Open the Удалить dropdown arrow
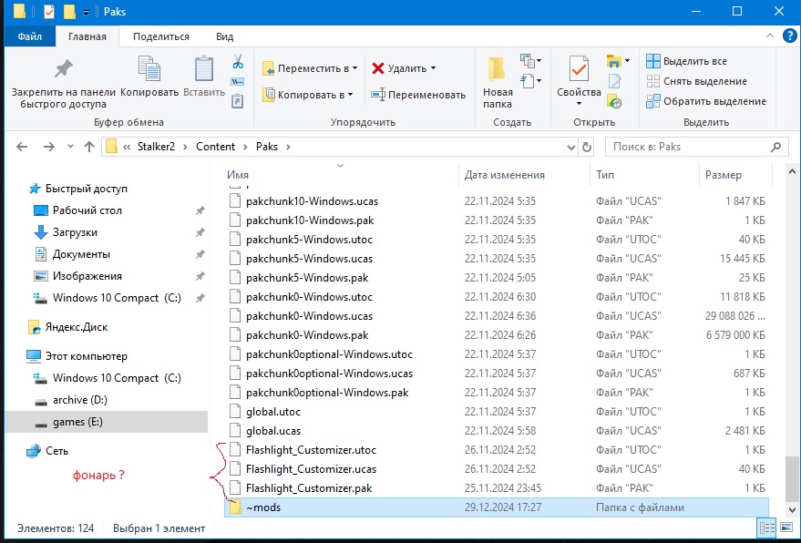Viewport: 801px width, 543px height. [433, 68]
